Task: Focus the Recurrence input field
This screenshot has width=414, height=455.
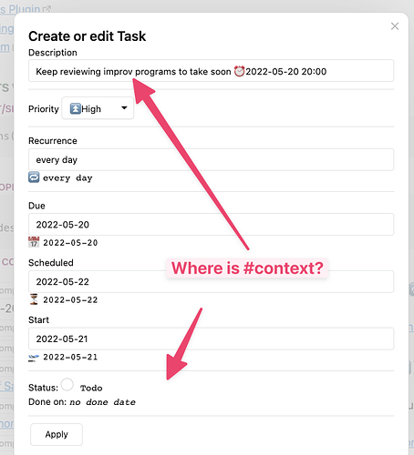Action: tap(212, 159)
